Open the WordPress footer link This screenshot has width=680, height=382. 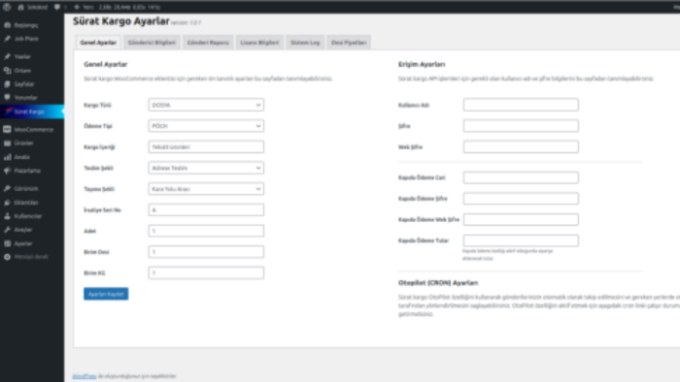(85, 376)
